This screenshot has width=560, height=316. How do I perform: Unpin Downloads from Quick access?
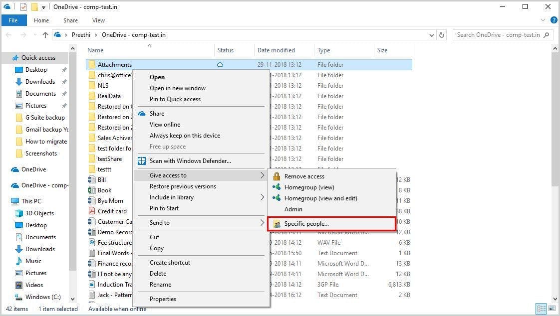point(64,81)
